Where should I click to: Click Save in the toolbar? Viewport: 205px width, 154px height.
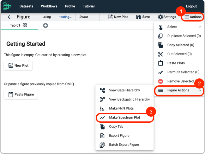coord(143,17)
